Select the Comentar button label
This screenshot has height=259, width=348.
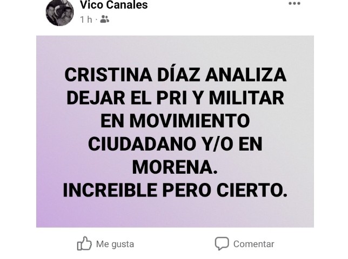point(253,244)
